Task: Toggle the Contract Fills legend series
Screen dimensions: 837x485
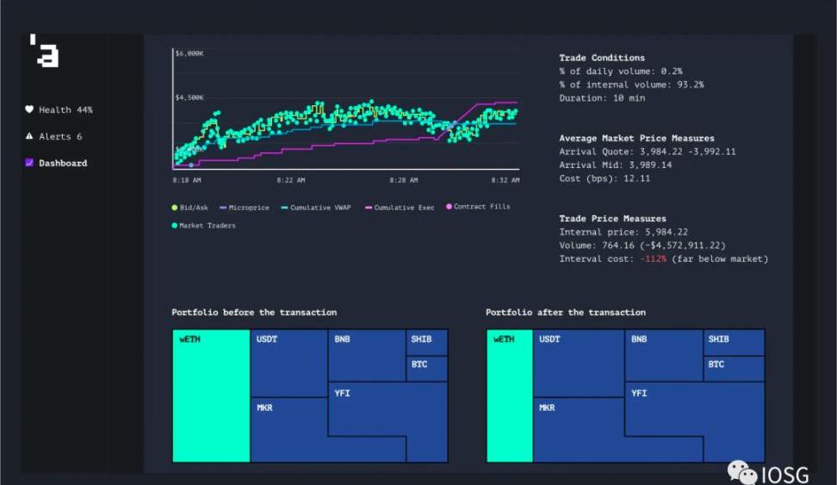Action: click(480, 207)
